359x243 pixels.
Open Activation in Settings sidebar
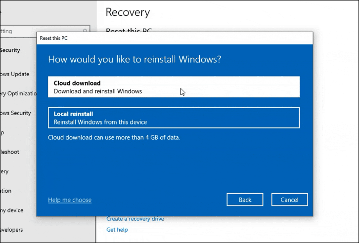(x=6, y=191)
